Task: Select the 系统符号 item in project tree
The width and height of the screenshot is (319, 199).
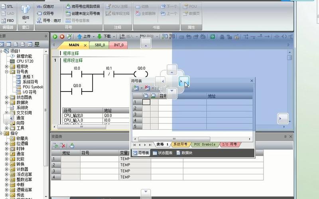Action: tap(30, 82)
